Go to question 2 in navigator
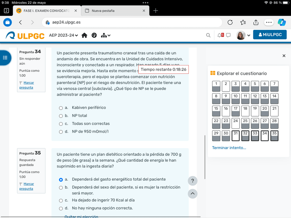Viewport: 291px width, 218px height. 226,86
